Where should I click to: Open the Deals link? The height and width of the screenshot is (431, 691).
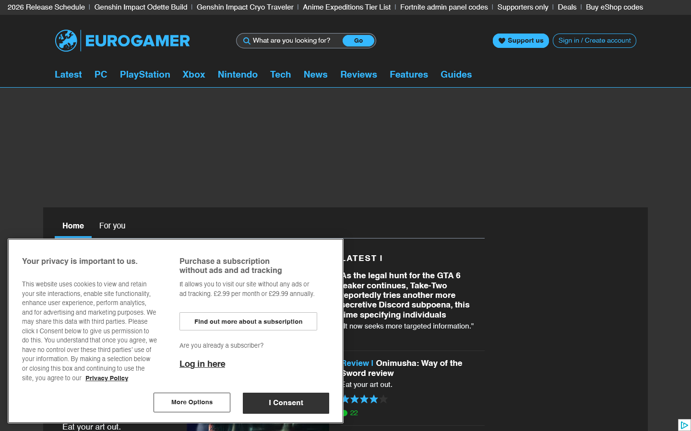(567, 7)
